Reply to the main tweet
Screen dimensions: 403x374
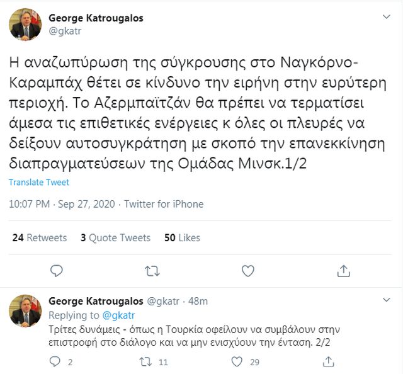tap(56, 271)
